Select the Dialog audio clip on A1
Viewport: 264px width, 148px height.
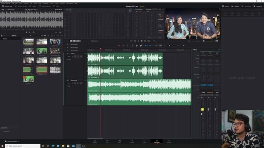click(125, 66)
